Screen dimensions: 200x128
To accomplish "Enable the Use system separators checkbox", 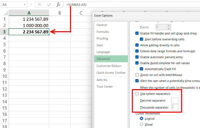I will coord(137,94).
